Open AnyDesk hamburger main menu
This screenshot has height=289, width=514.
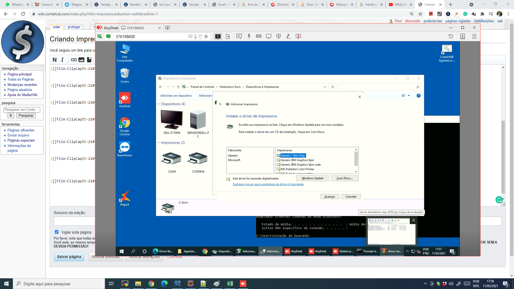[474, 36]
